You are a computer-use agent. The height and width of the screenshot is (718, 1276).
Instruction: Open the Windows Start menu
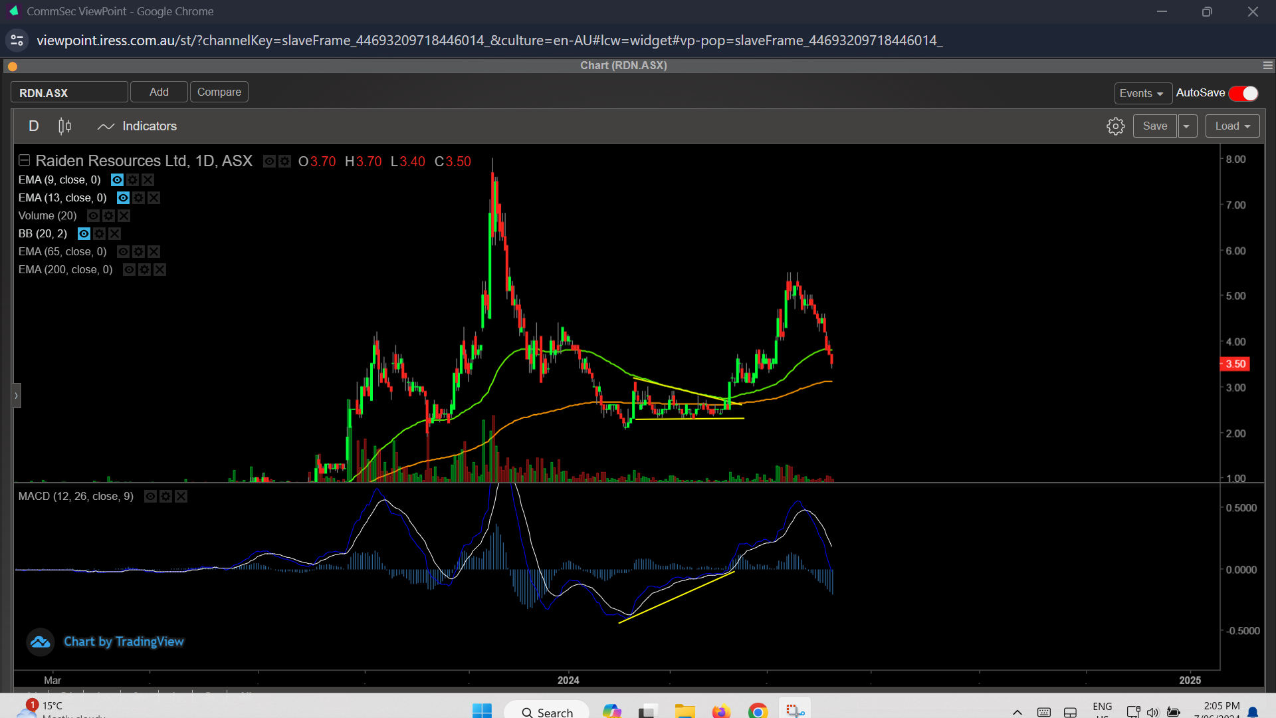(482, 711)
